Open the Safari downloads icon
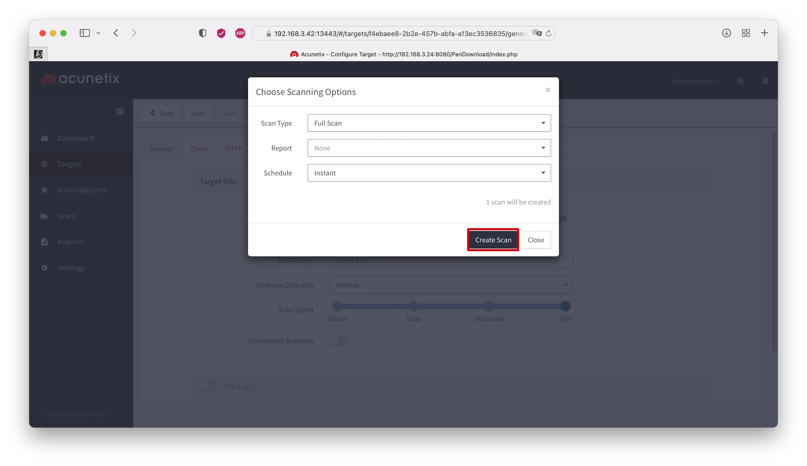Image resolution: width=807 pixels, height=466 pixels. coord(726,33)
